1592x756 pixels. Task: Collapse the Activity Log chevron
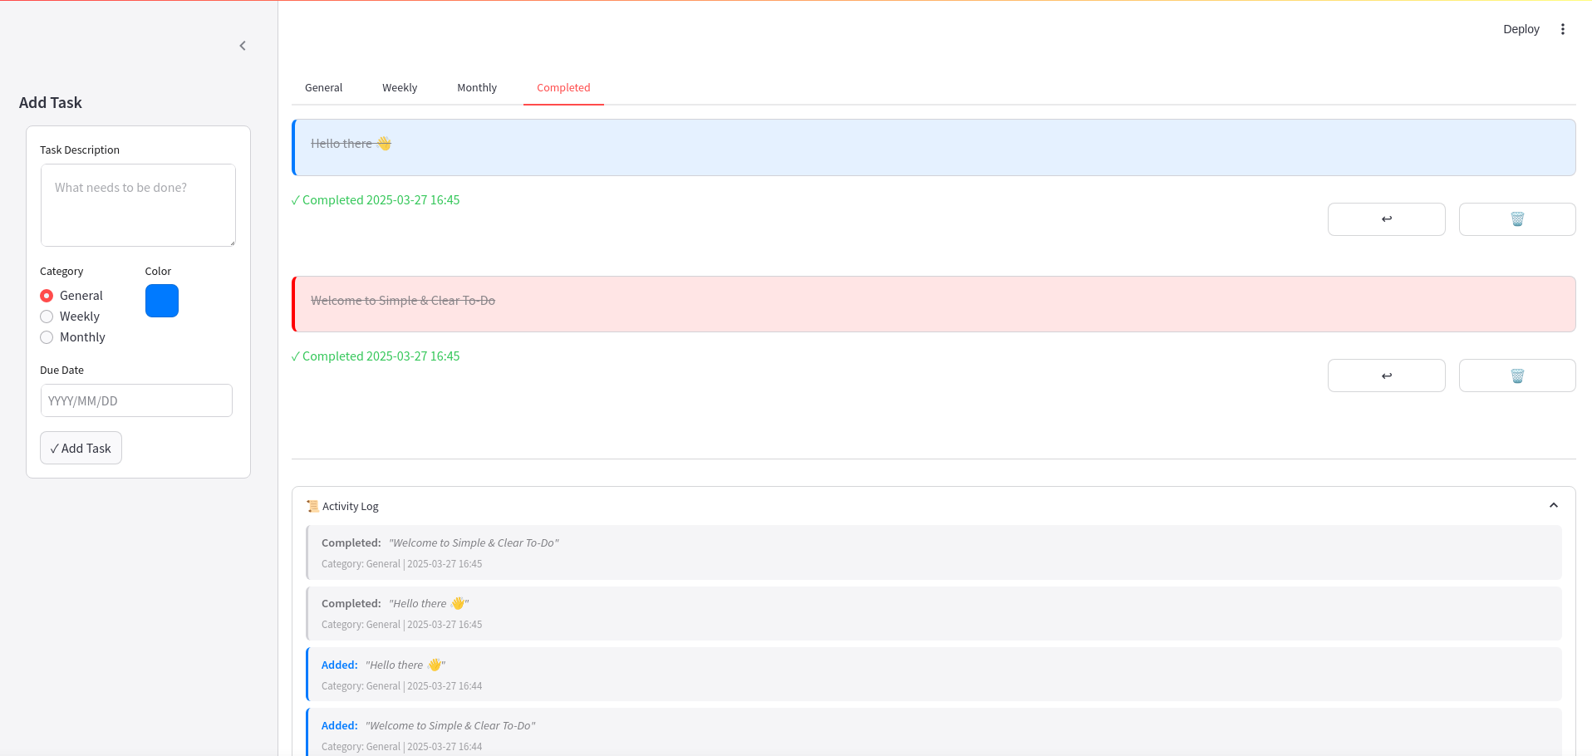click(1553, 506)
